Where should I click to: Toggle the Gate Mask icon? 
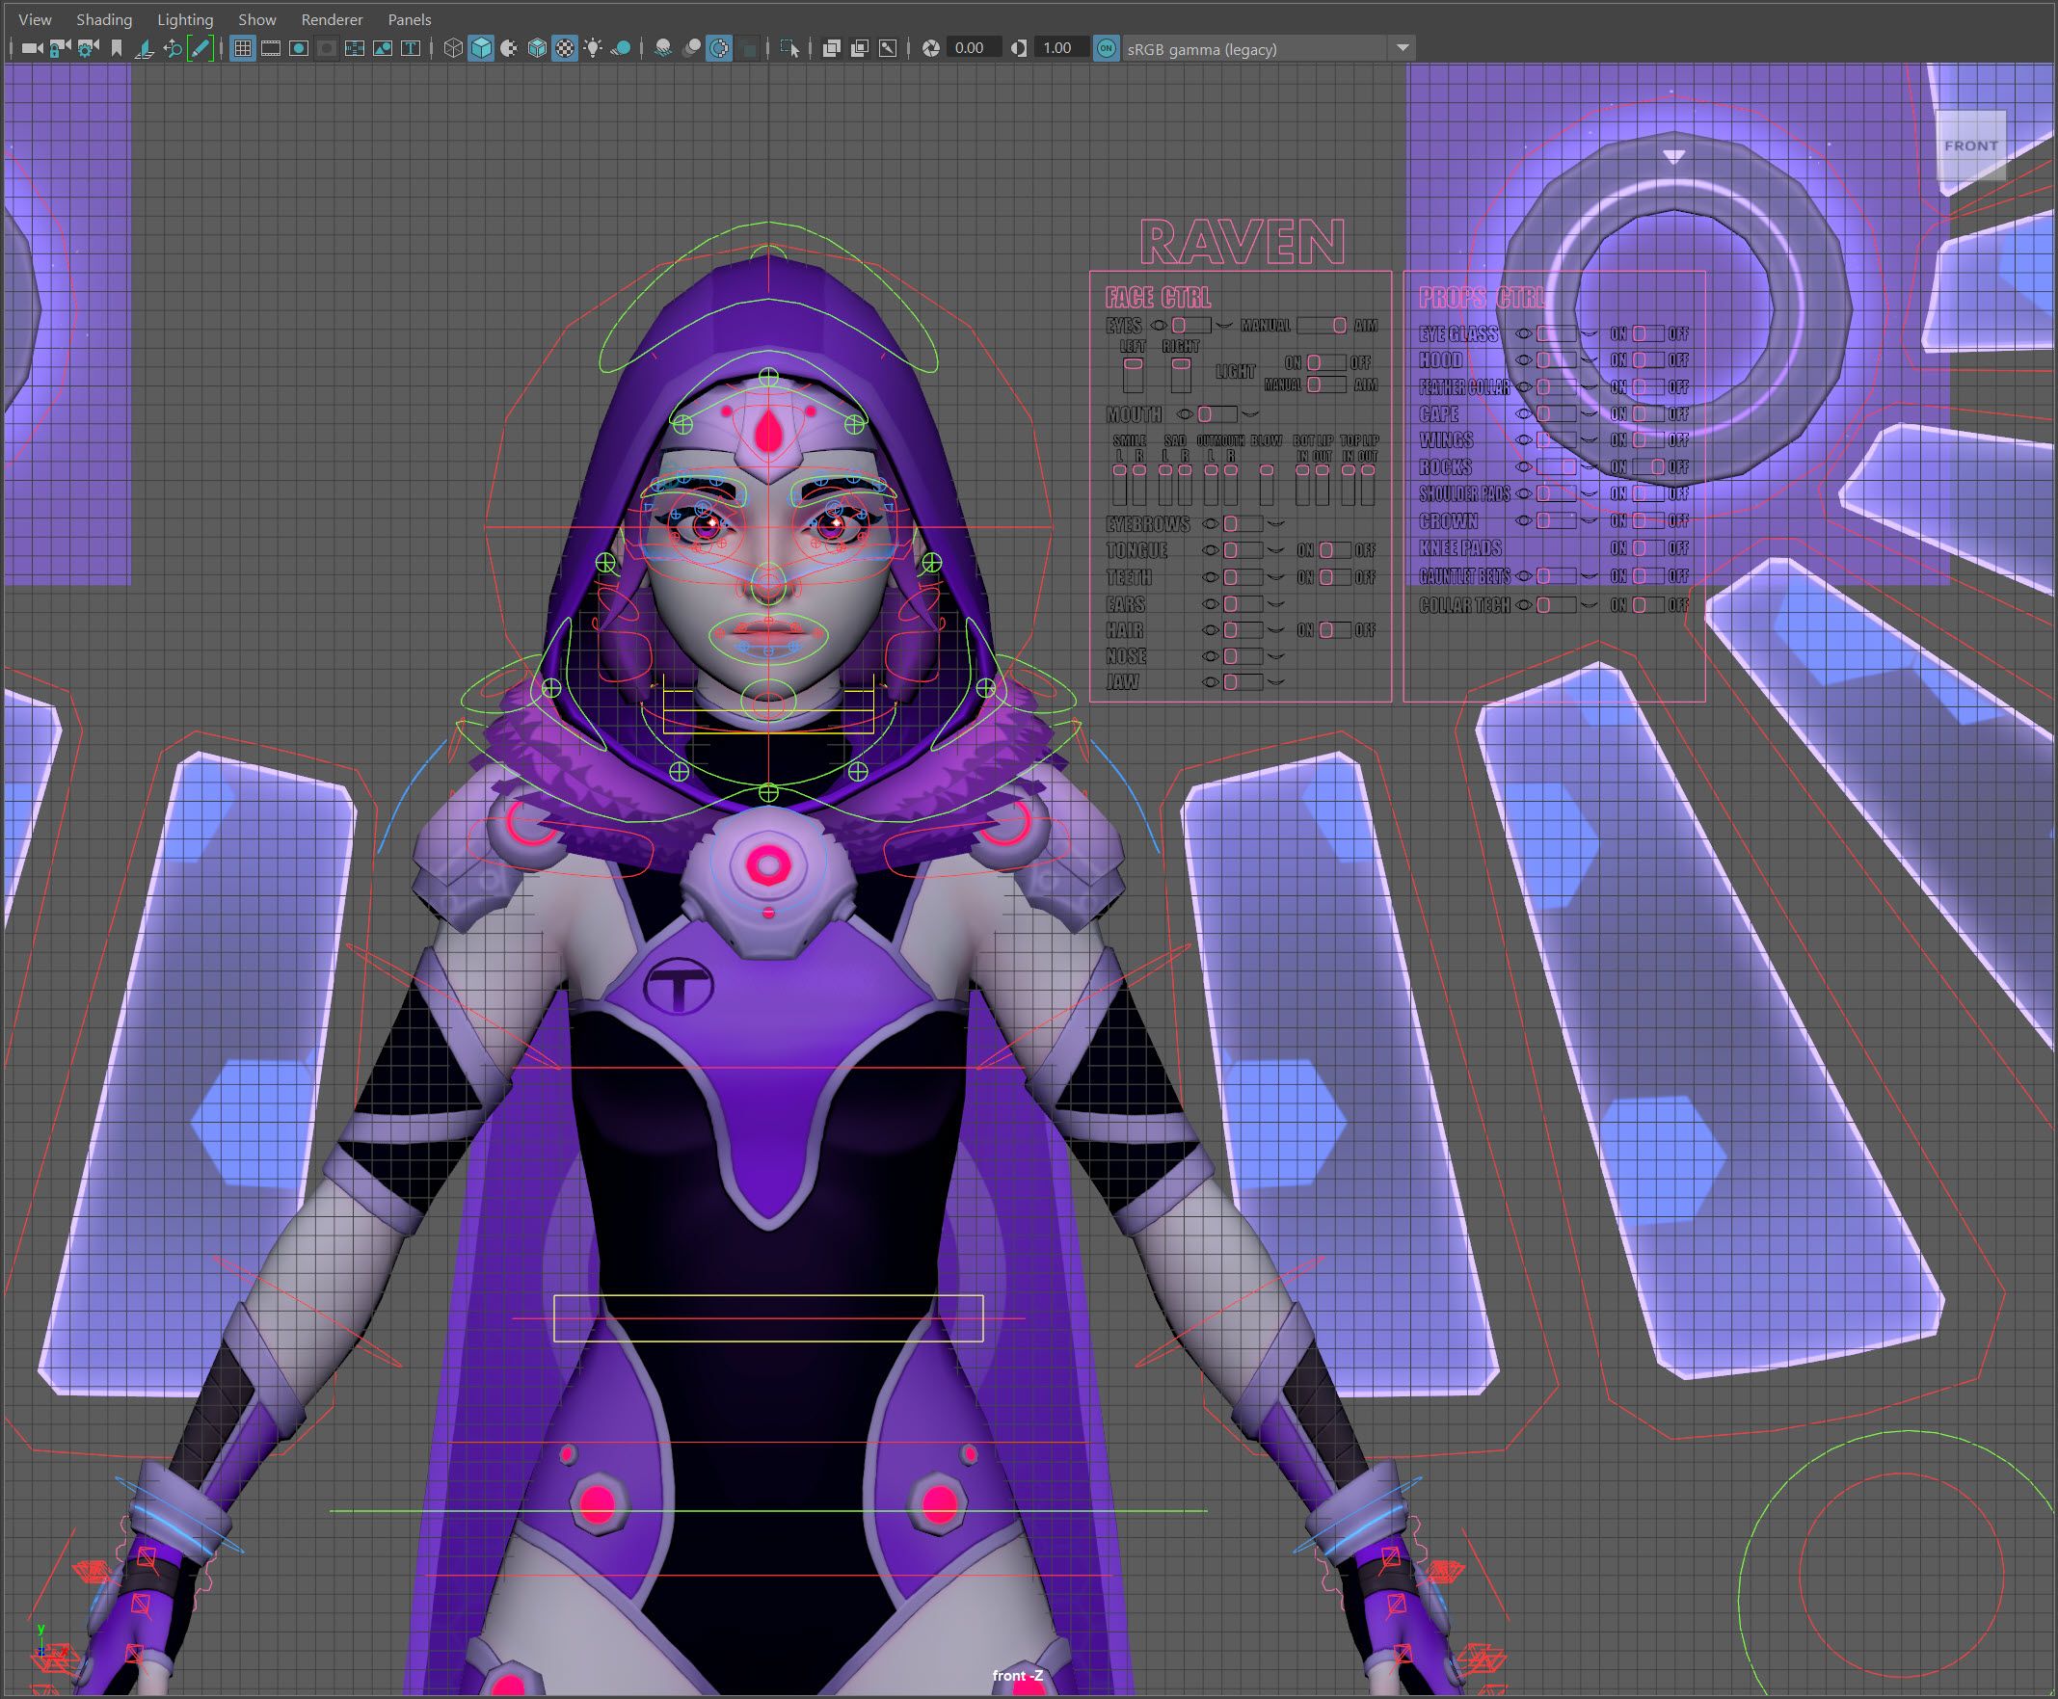[328, 48]
